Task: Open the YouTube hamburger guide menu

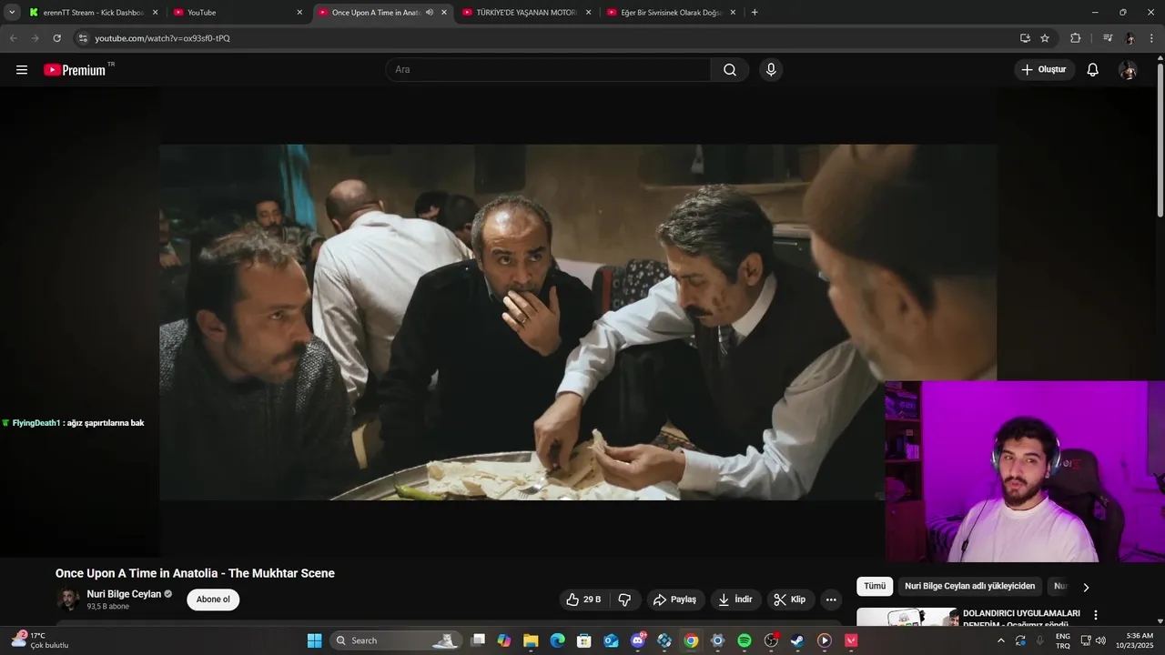Action: click(22, 70)
